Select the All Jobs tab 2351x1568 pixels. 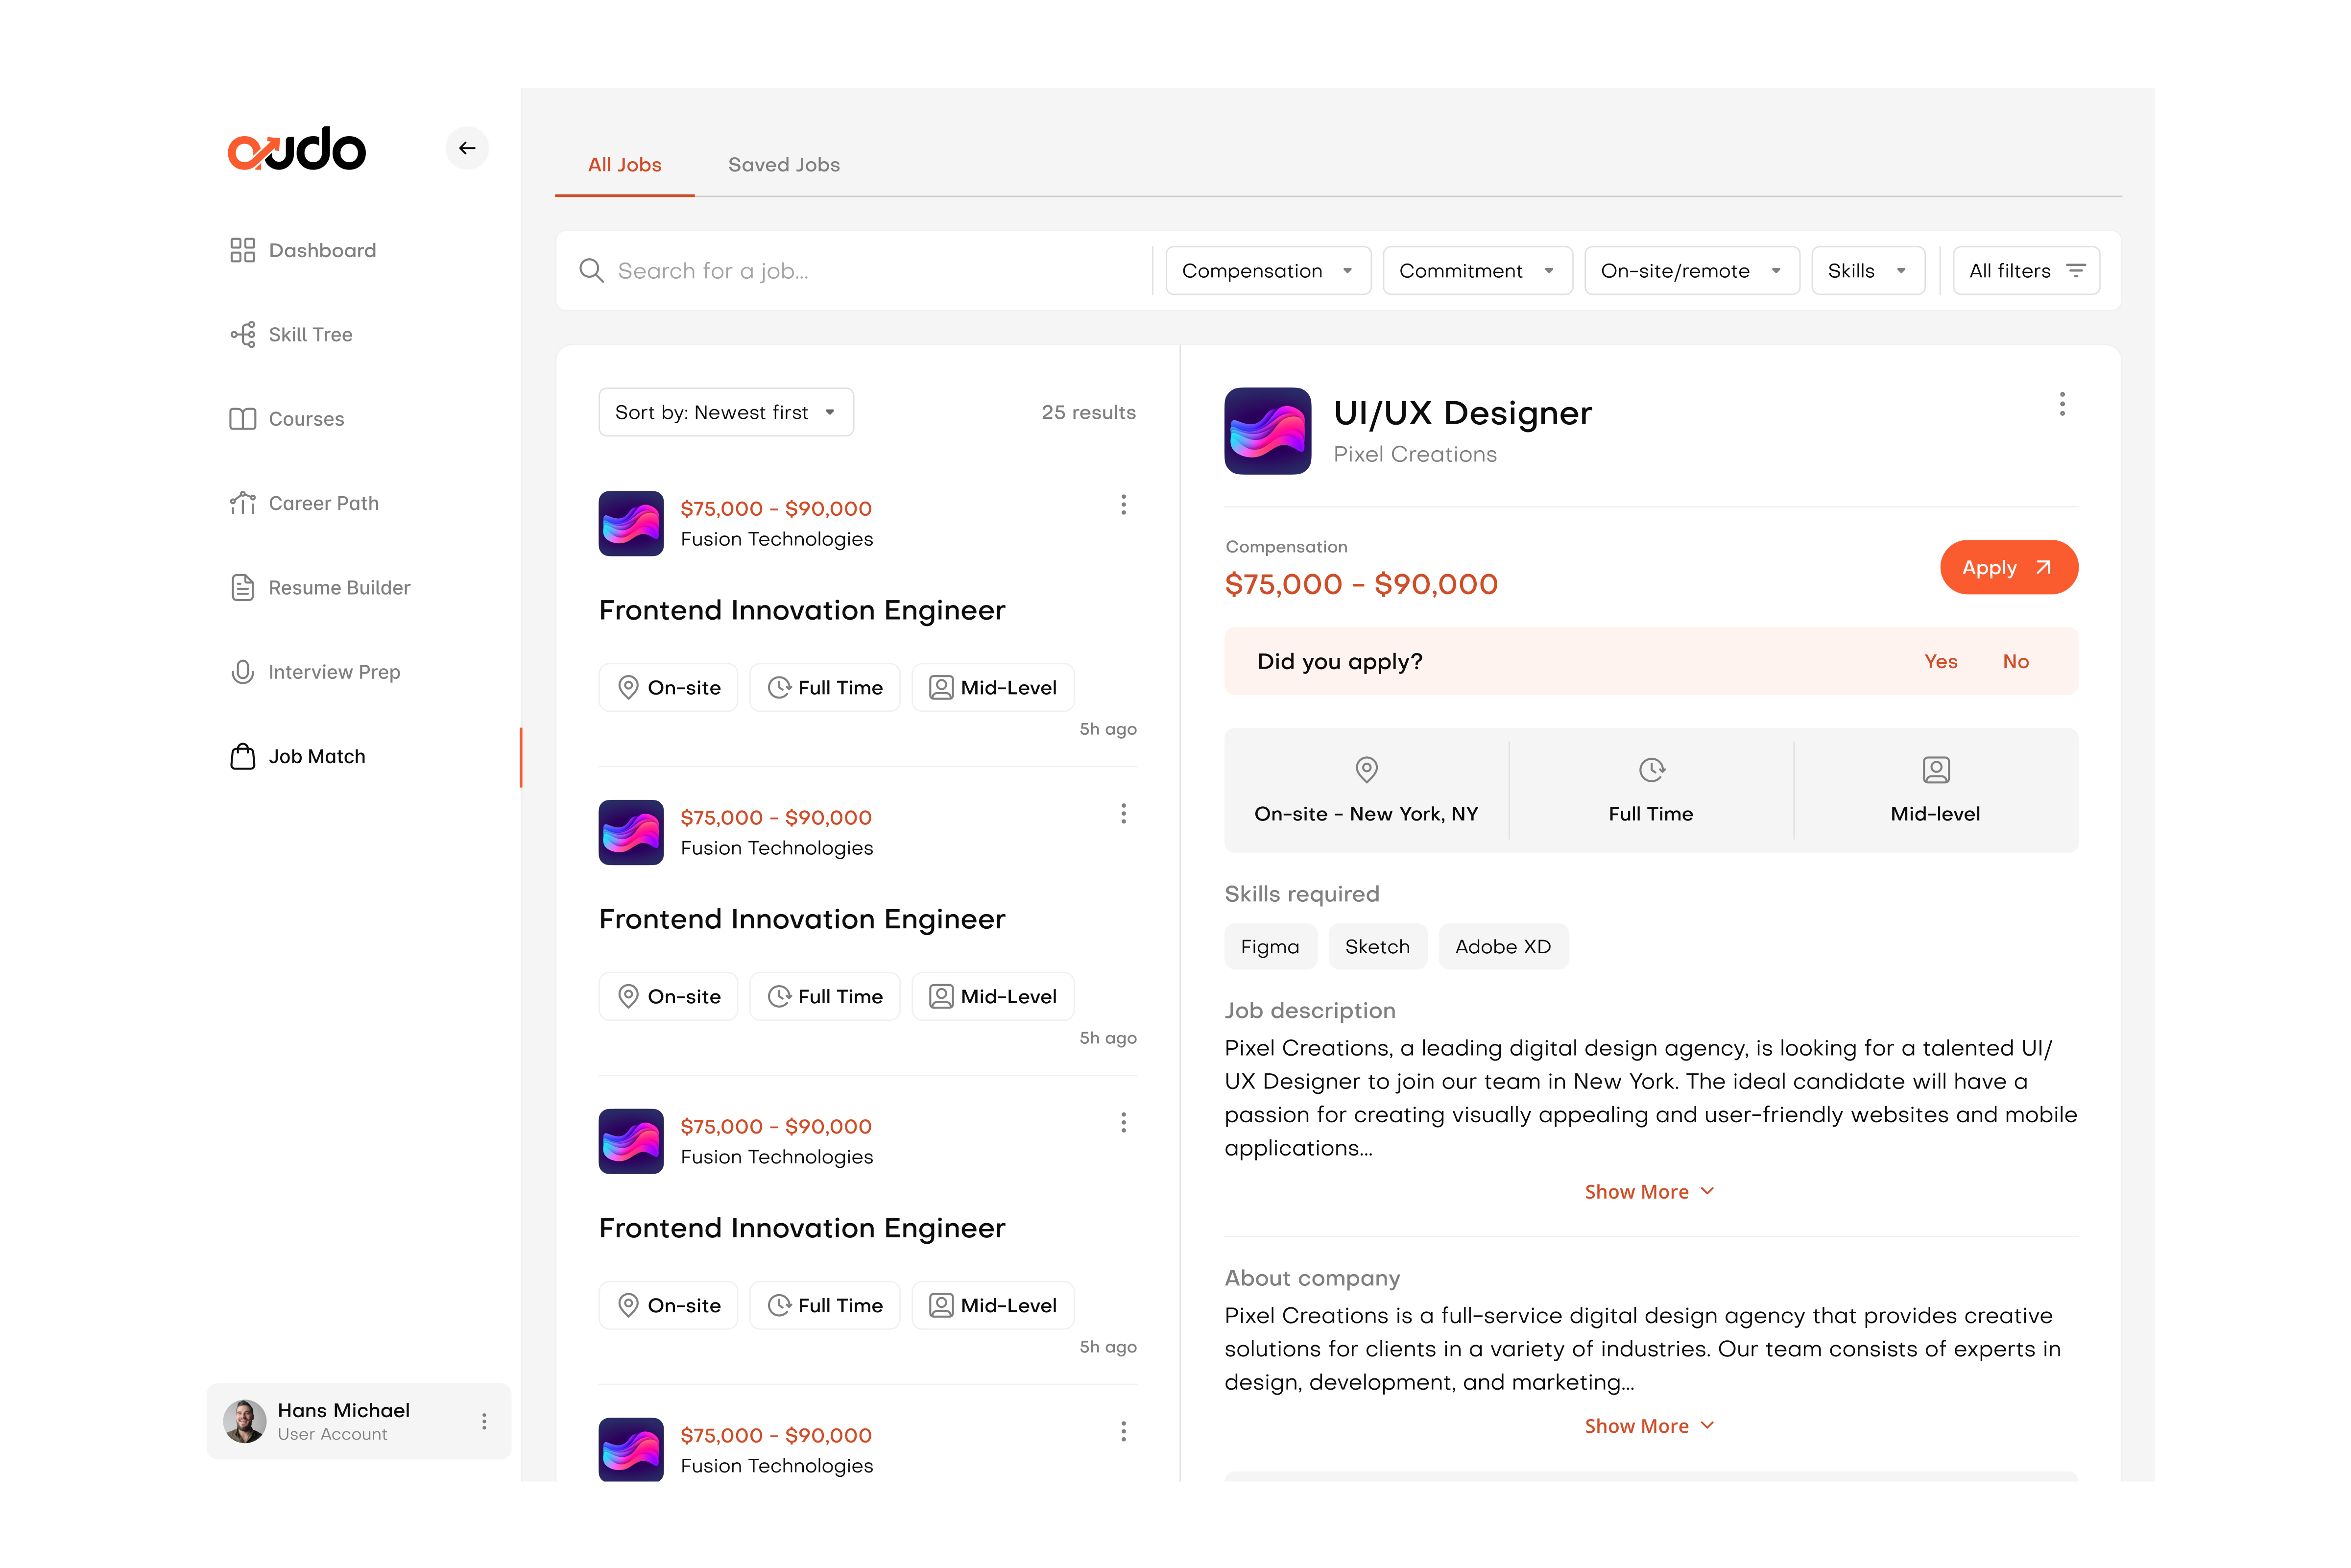pos(625,165)
